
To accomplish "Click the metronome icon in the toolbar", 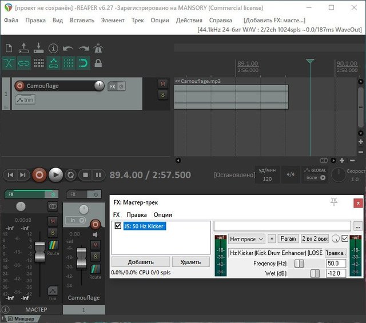I will tap(98, 49).
